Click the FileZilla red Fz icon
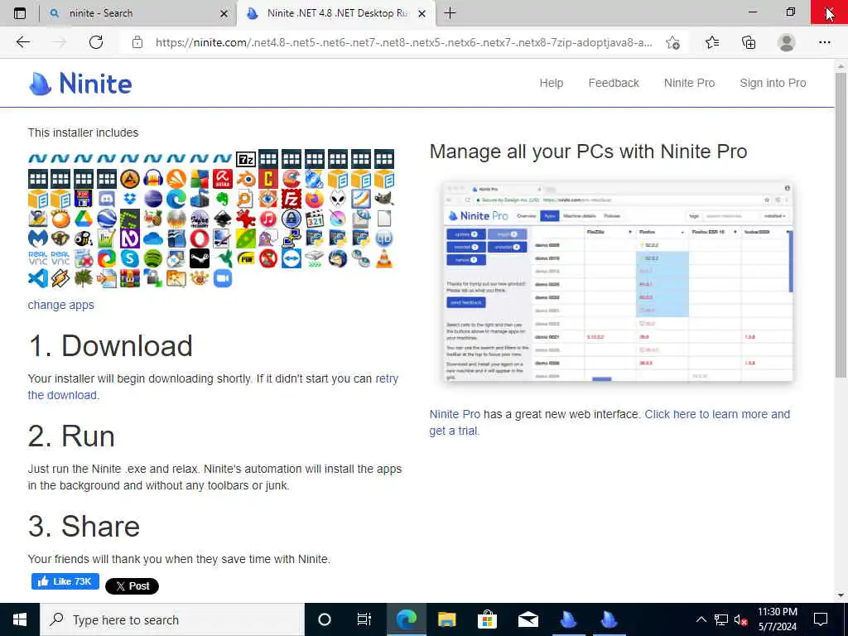848x636 pixels. tap(291, 199)
